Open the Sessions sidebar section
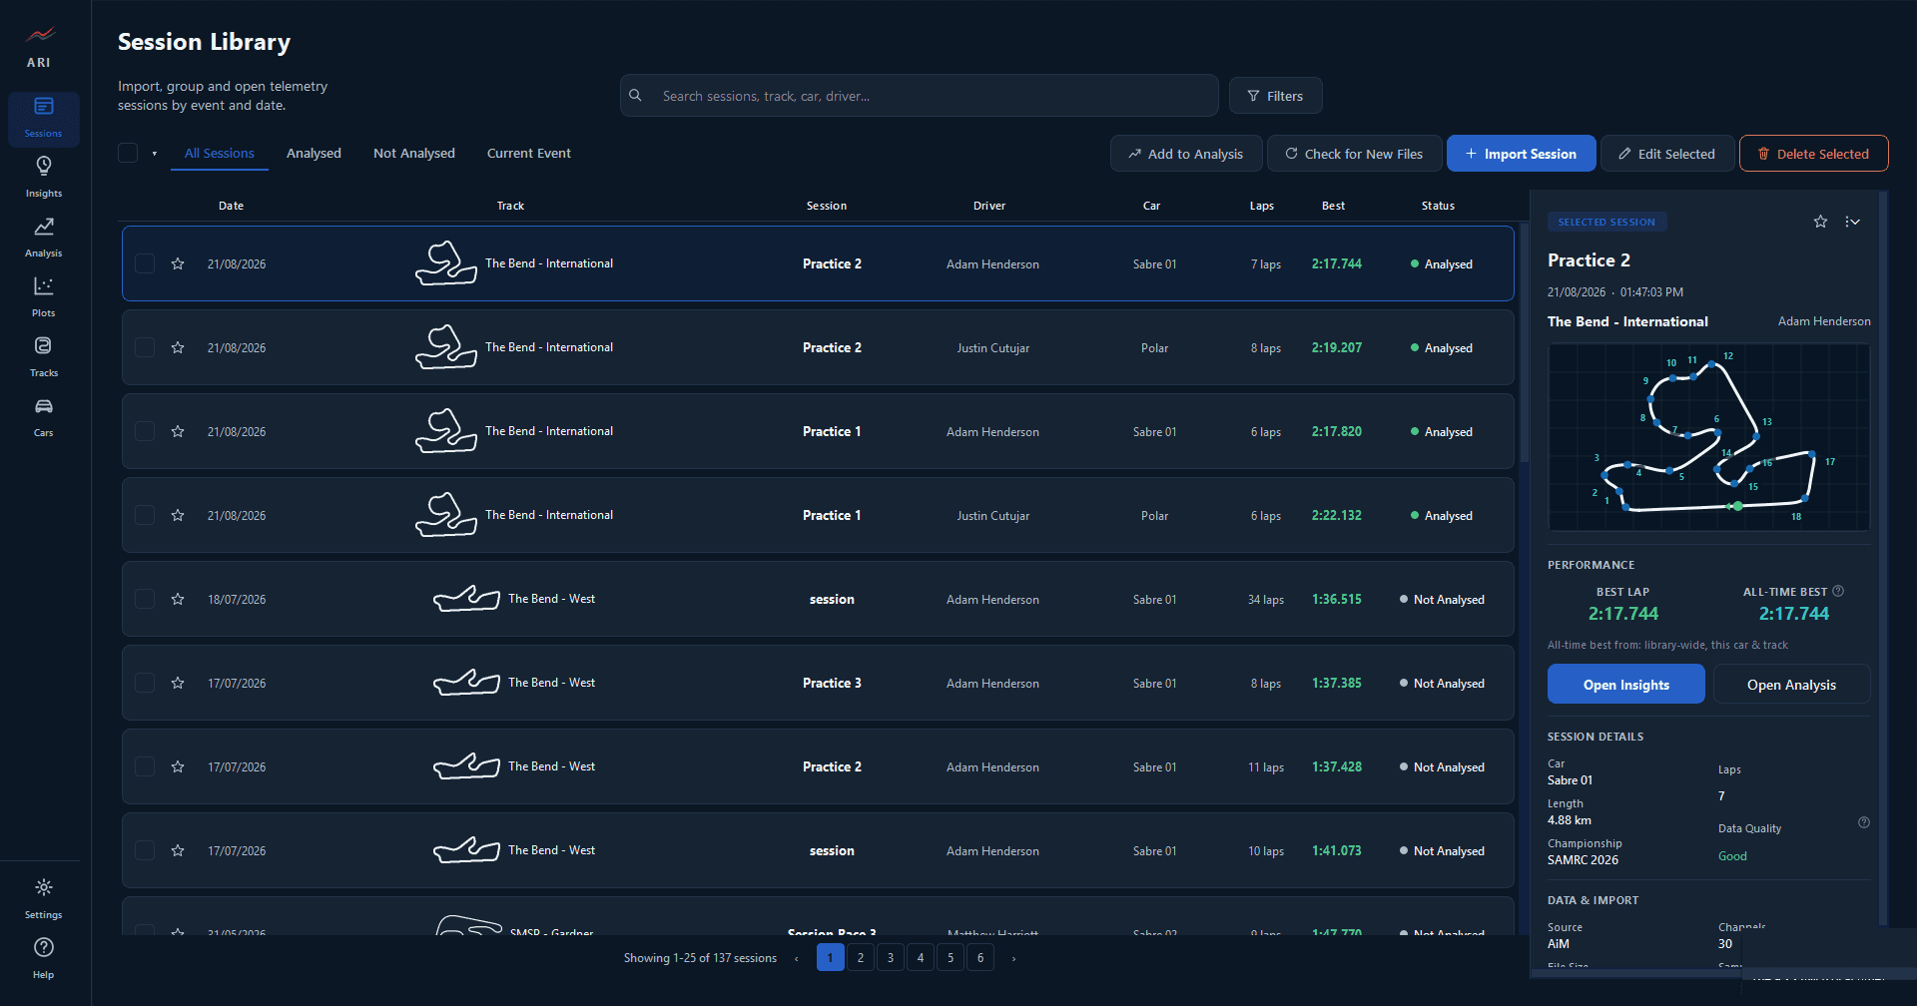1917x1006 pixels. coord(44,119)
